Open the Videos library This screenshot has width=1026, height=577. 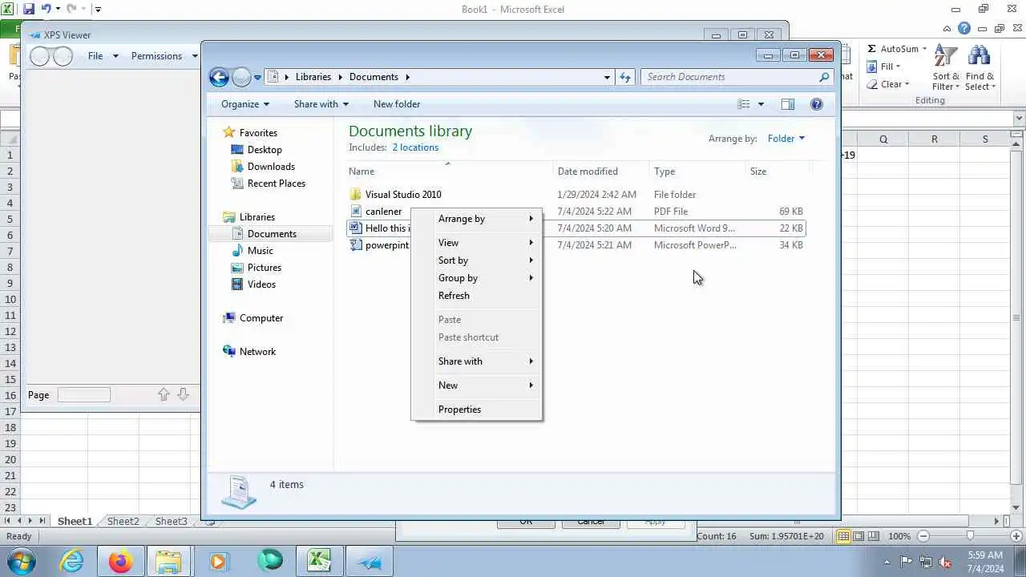[261, 284]
